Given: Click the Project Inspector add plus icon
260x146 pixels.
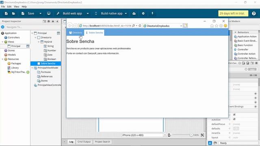Looking at the screenshot, I should pos(53,21).
